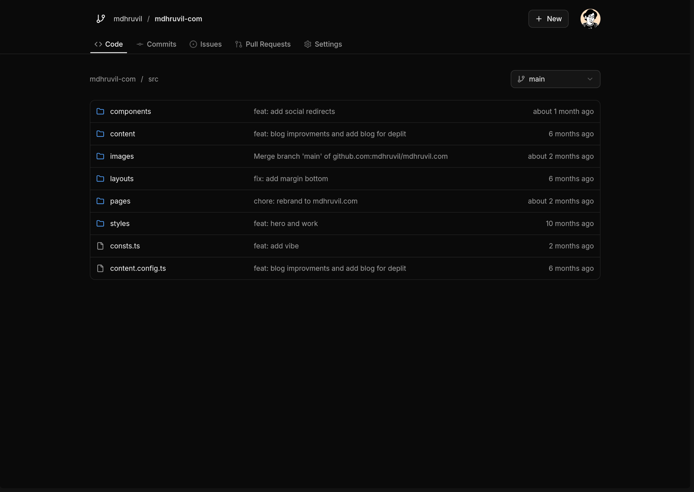
Task: Click the images folder icon
Action: pos(100,156)
